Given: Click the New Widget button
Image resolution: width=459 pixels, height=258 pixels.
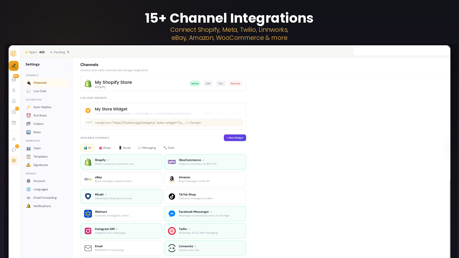Looking at the screenshot, I should [x=235, y=138].
